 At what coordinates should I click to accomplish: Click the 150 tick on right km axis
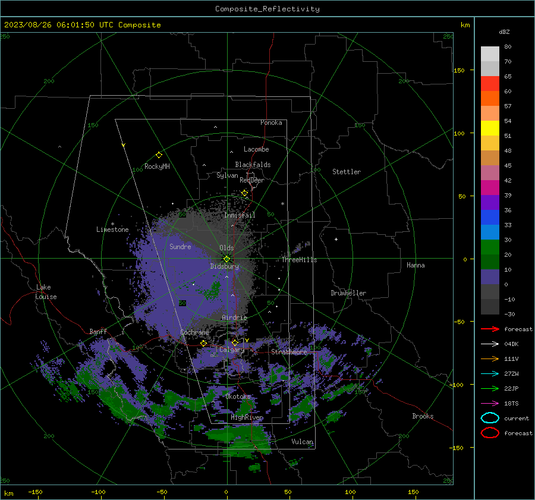point(460,70)
